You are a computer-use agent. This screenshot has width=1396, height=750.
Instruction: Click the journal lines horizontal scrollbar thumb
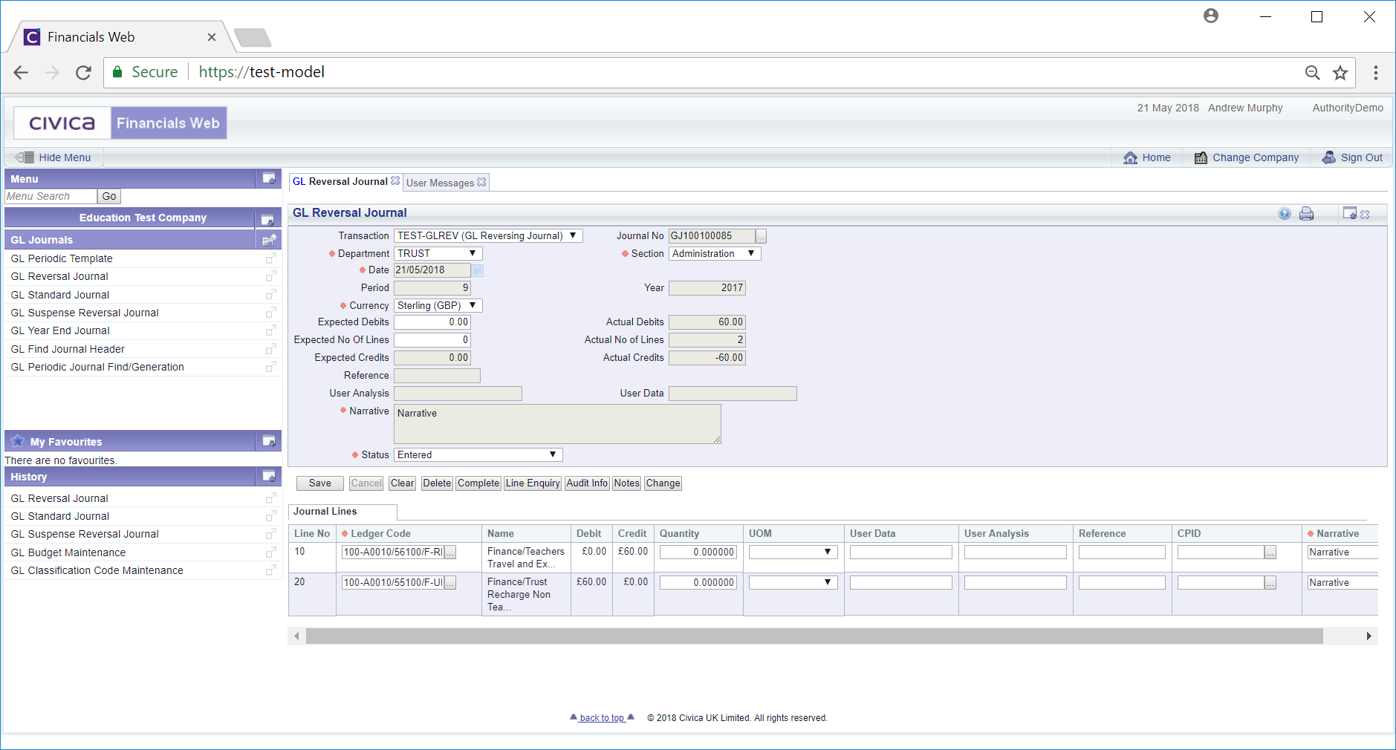click(x=814, y=636)
